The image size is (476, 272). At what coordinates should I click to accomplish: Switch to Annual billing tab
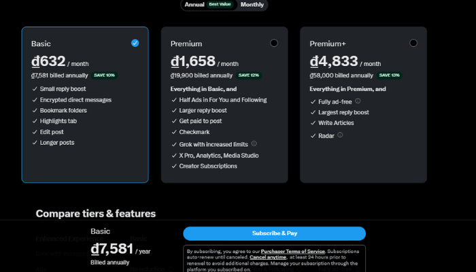click(194, 5)
